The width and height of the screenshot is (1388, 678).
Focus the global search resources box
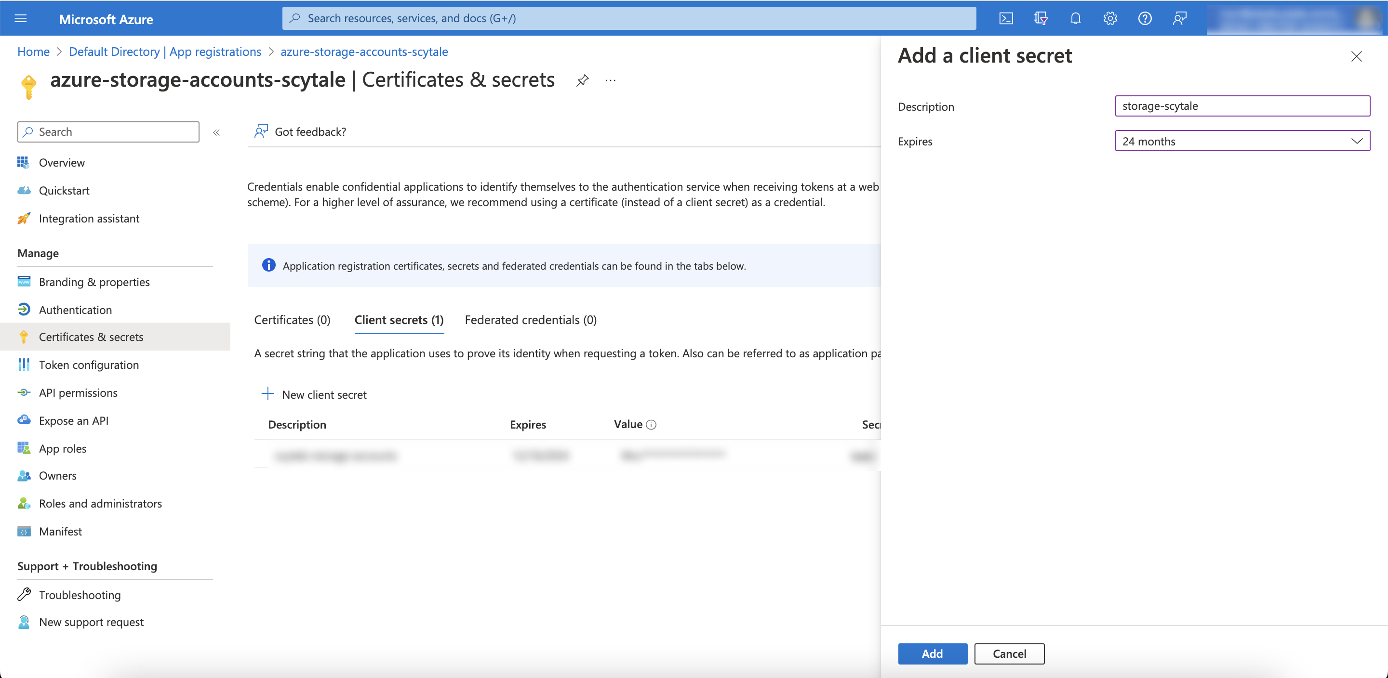pos(629,18)
